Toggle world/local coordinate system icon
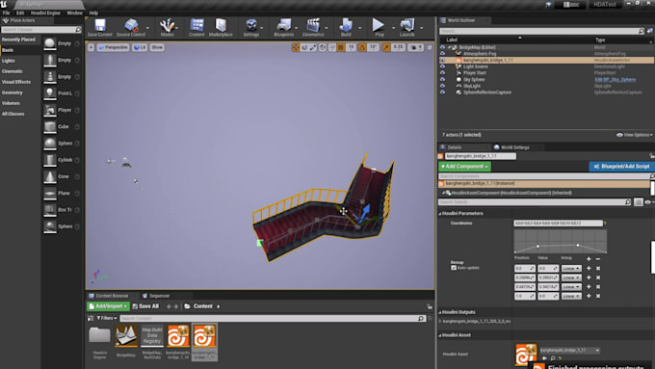Viewport: 655px width, 369px height. (323, 47)
